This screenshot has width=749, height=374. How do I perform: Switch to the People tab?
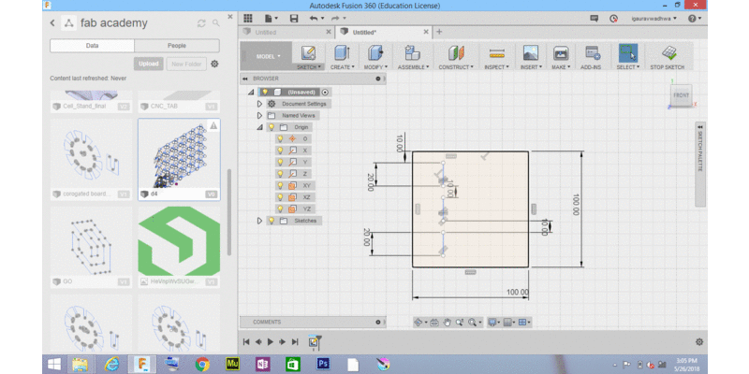point(177,46)
